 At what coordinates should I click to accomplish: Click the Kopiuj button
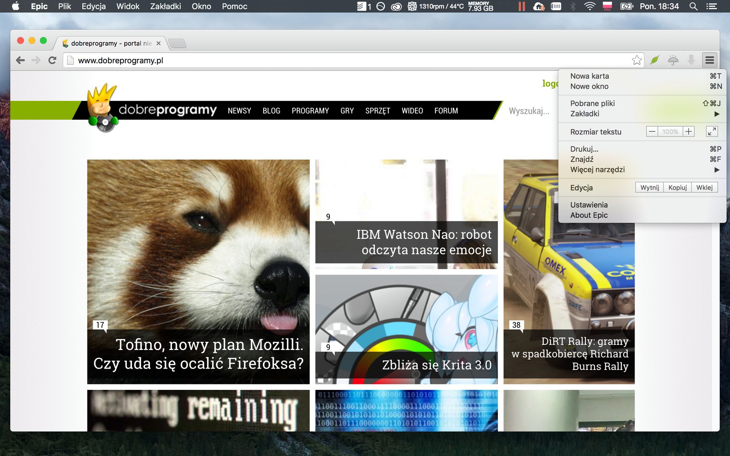click(x=677, y=187)
